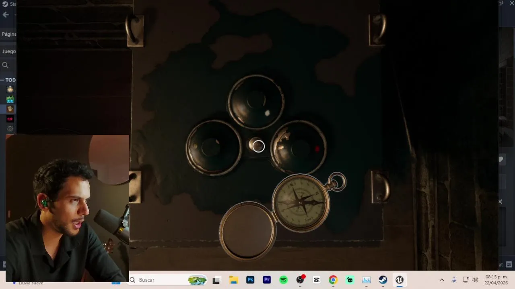515x289 pixels.
Task: Click the Steam logo menu at top left
Action: coord(5,4)
